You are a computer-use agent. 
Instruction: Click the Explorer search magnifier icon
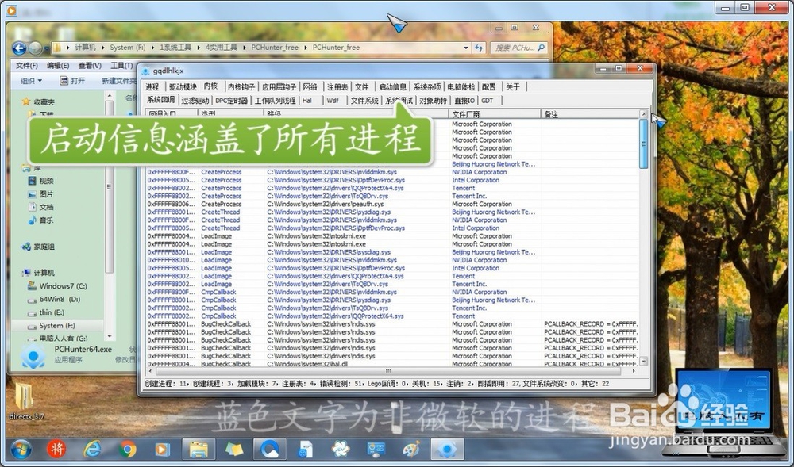(x=542, y=48)
